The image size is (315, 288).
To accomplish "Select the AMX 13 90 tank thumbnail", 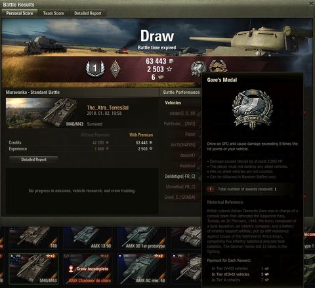I will point(87,238).
